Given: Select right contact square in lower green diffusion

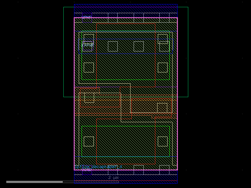Looking at the screenshot, I should point(163,141).
